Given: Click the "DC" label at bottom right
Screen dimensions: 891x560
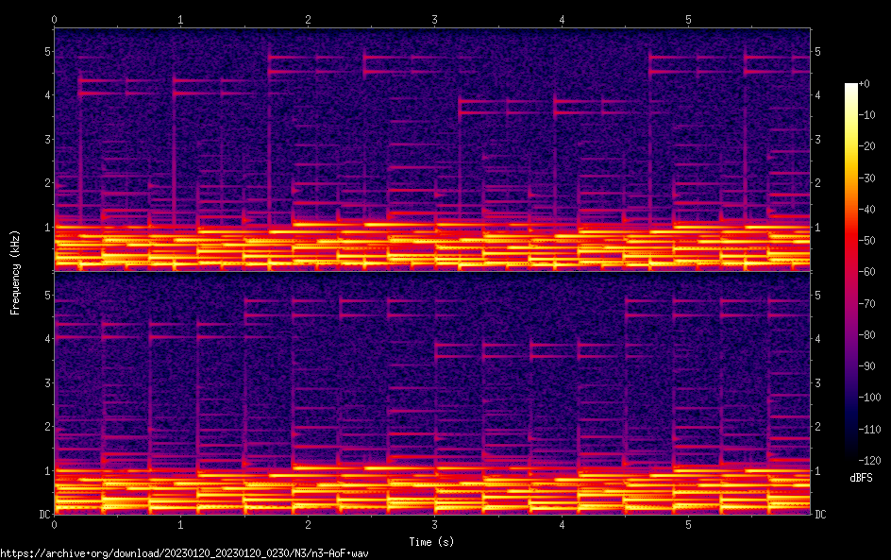Looking at the screenshot, I should [x=821, y=515].
